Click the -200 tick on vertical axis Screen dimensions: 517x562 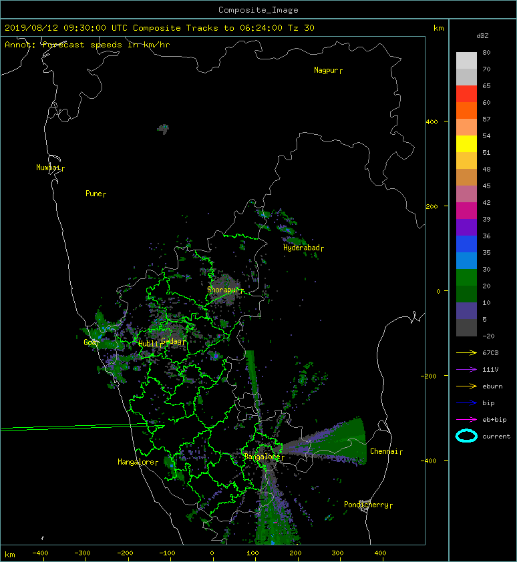pos(429,376)
